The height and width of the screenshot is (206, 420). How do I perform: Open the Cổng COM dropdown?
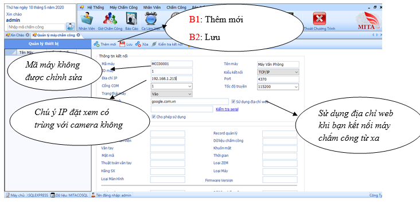point(190,86)
